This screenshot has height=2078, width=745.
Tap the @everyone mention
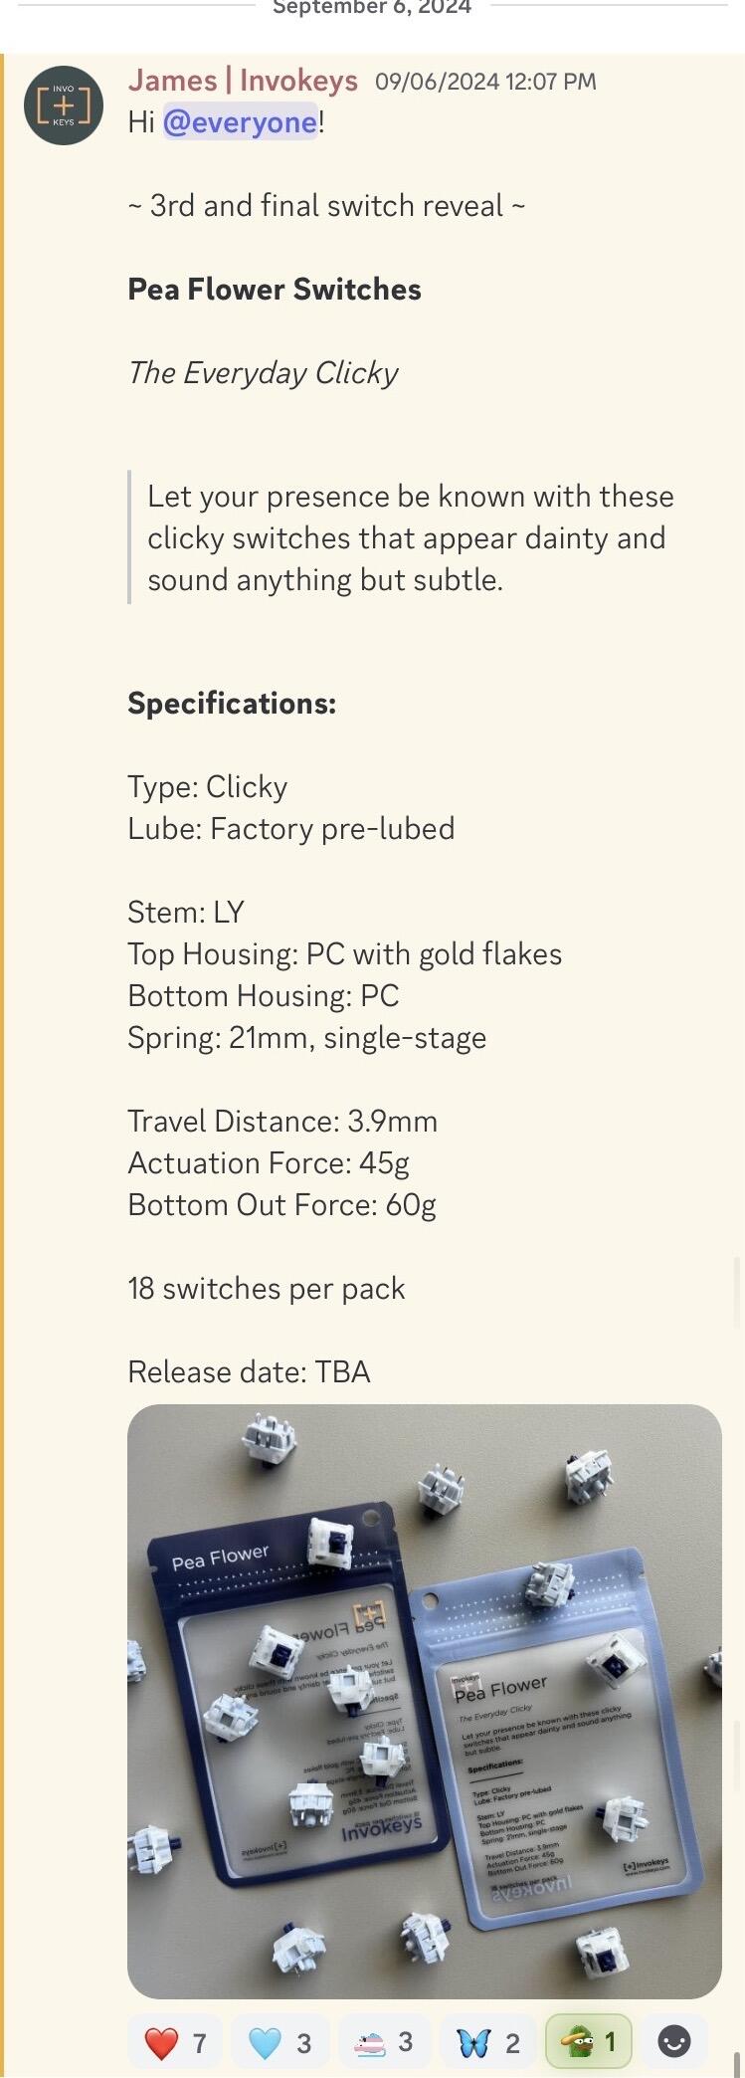click(x=240, y=122)
